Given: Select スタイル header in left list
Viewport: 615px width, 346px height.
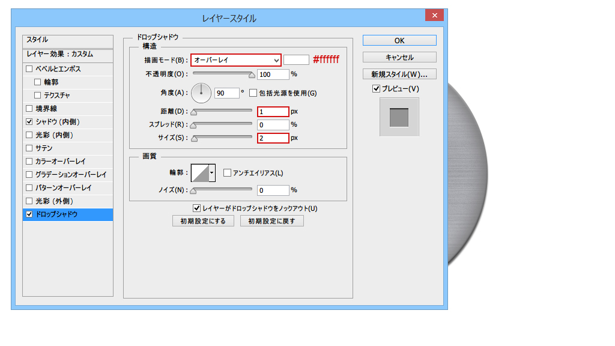Looking at the screenshot, I should click(68, 40).
